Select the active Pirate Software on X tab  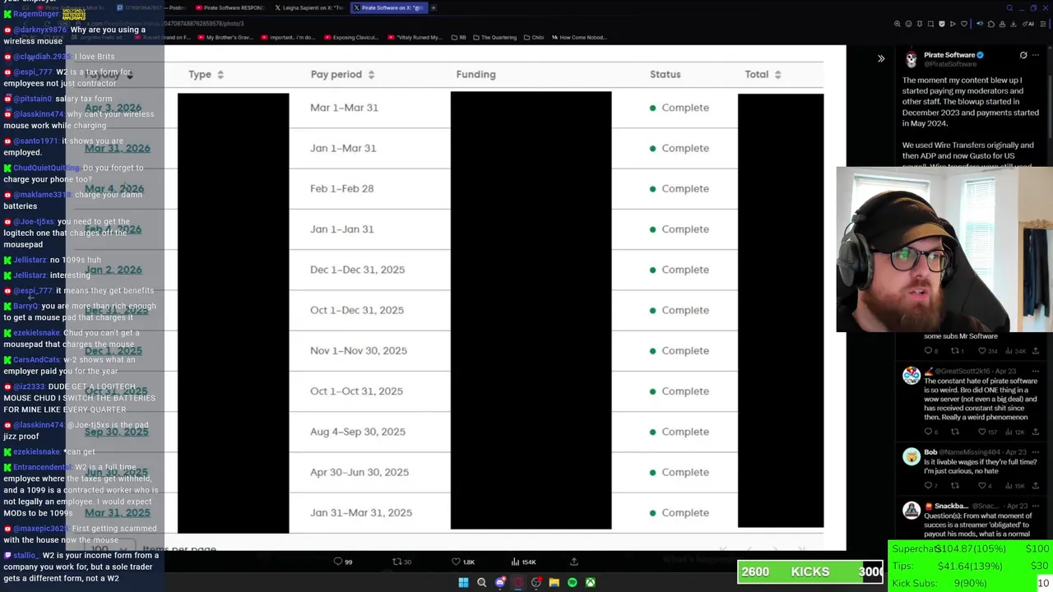tap(388, 7)
